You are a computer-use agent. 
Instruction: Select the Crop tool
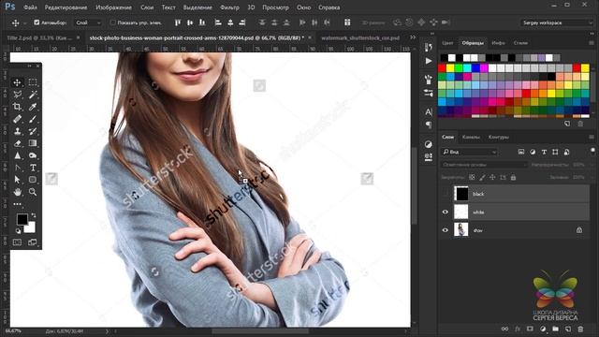[17, 107]
